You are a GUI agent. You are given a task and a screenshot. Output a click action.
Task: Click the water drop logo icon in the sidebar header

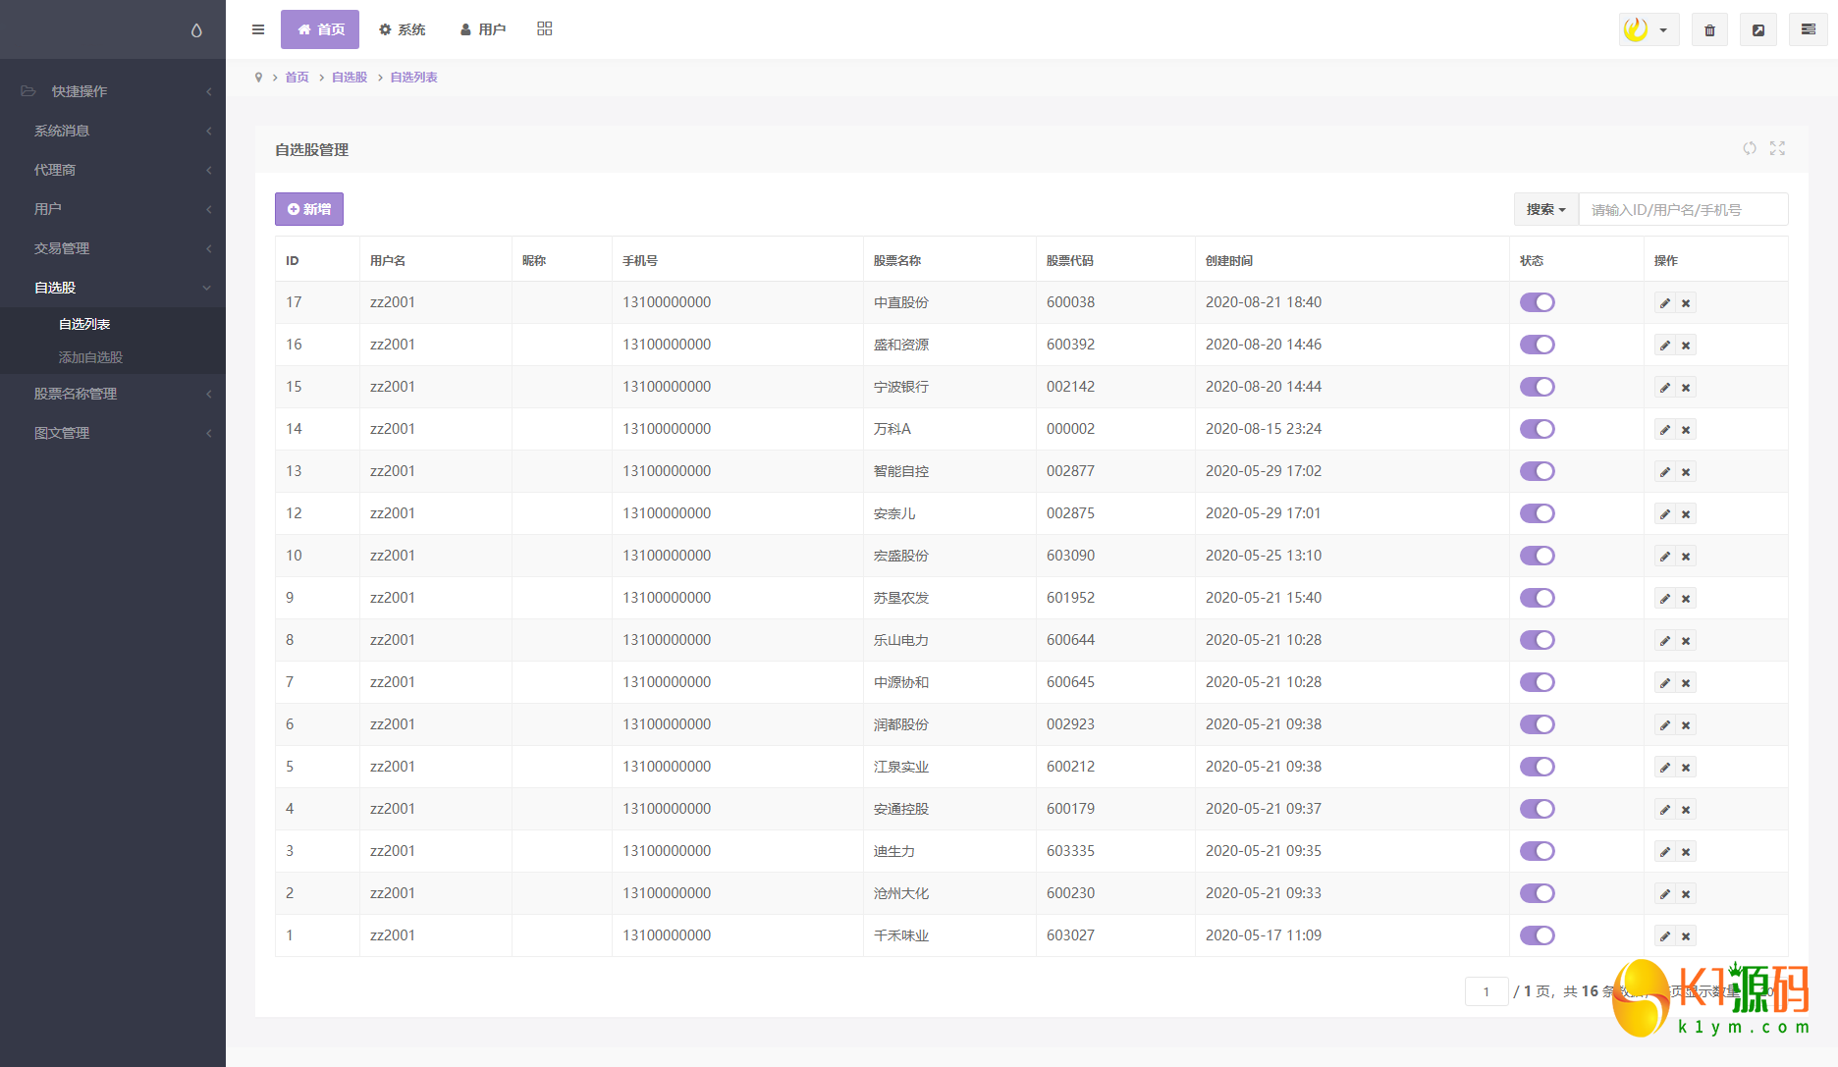(196, 30)
